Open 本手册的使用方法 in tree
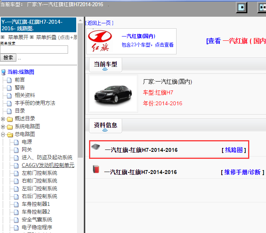 point(35,103)
